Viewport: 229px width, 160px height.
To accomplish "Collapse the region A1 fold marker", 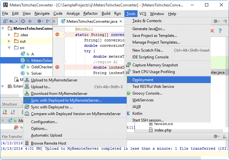I will [x=64, y=62].
